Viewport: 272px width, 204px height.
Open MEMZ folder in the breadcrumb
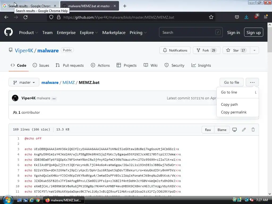coord(69,82)
